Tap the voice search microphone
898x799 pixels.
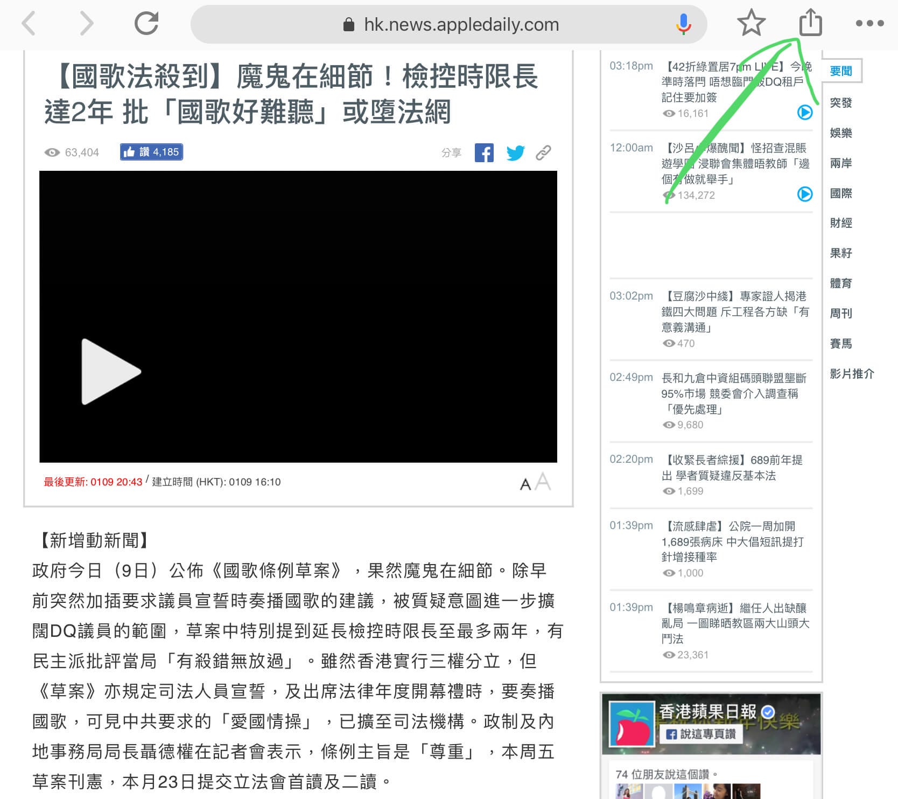coord(683,24)
